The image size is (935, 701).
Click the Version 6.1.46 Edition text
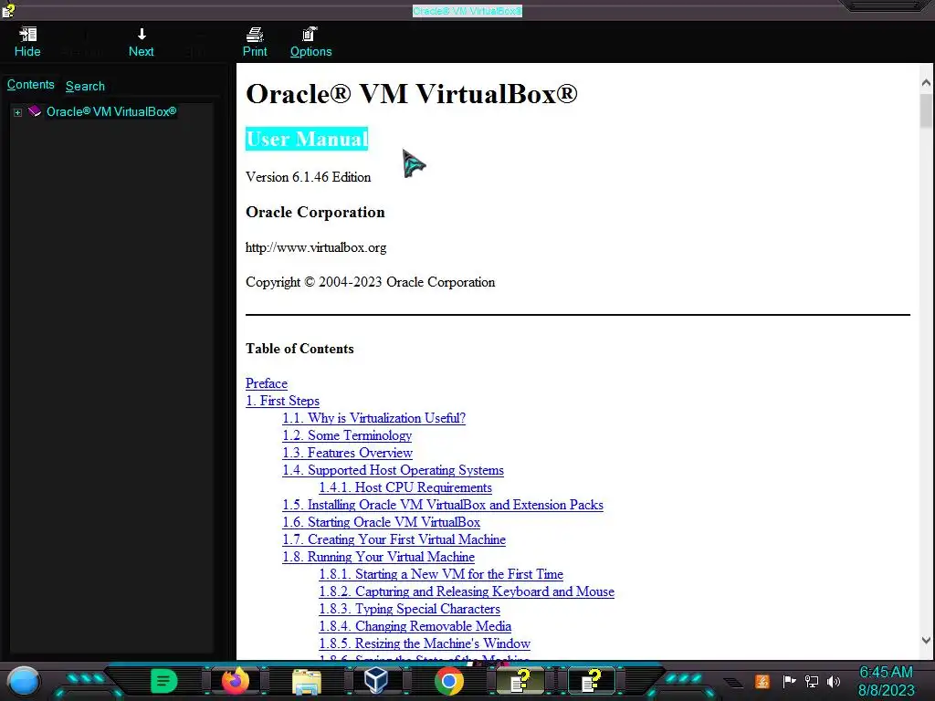click(309, 177)
